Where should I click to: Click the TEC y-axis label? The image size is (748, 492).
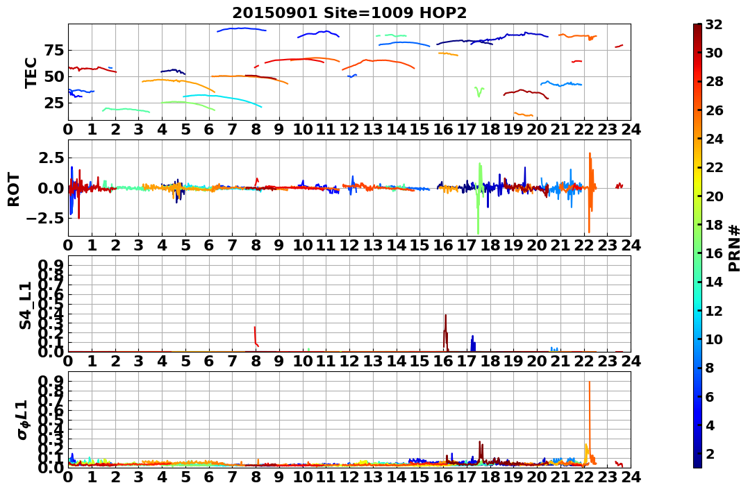click(x=31, y=72)
